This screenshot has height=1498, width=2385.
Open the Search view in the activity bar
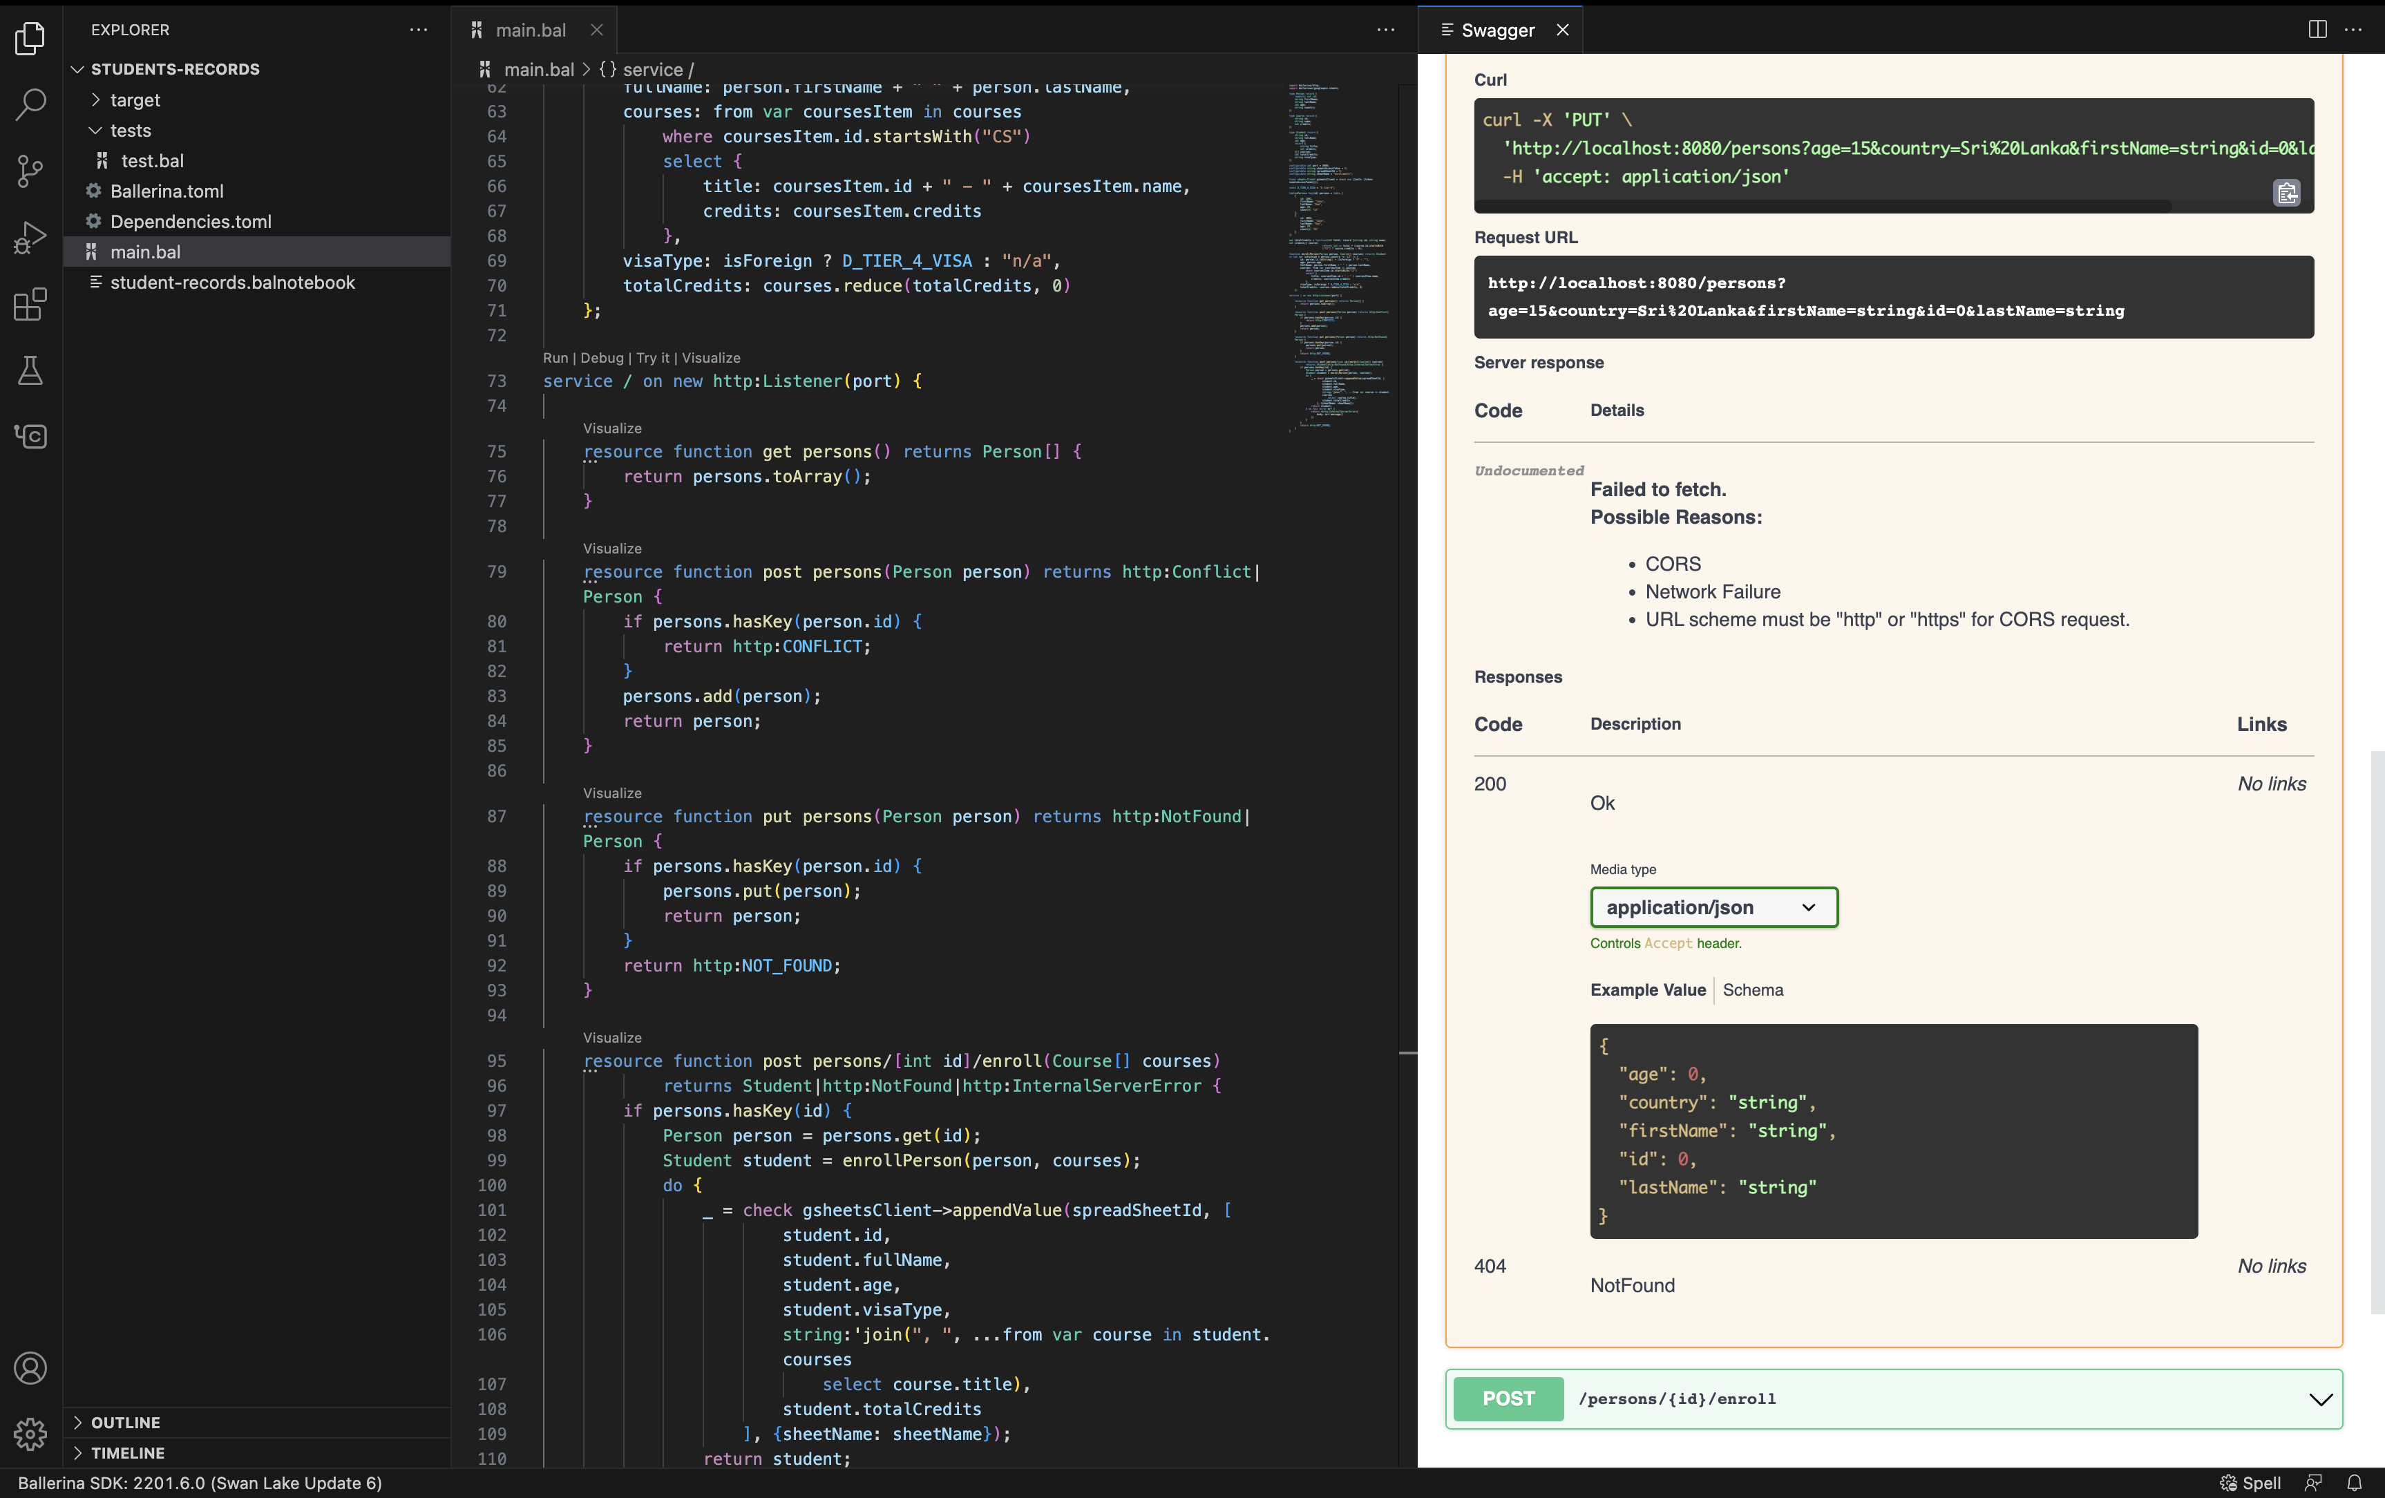click(30, 104)
